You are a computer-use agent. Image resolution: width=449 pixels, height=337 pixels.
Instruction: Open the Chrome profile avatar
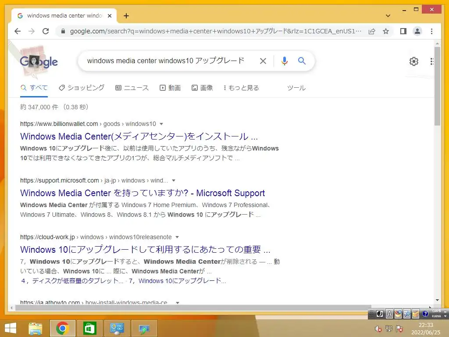point(417,31)
